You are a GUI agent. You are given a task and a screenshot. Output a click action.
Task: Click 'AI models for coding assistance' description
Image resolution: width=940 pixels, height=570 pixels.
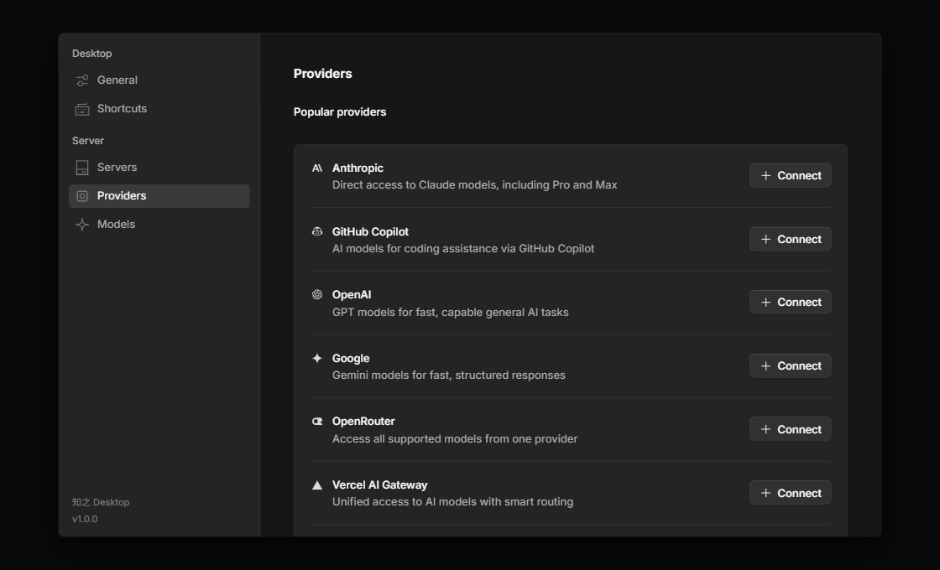click(463, 248)
